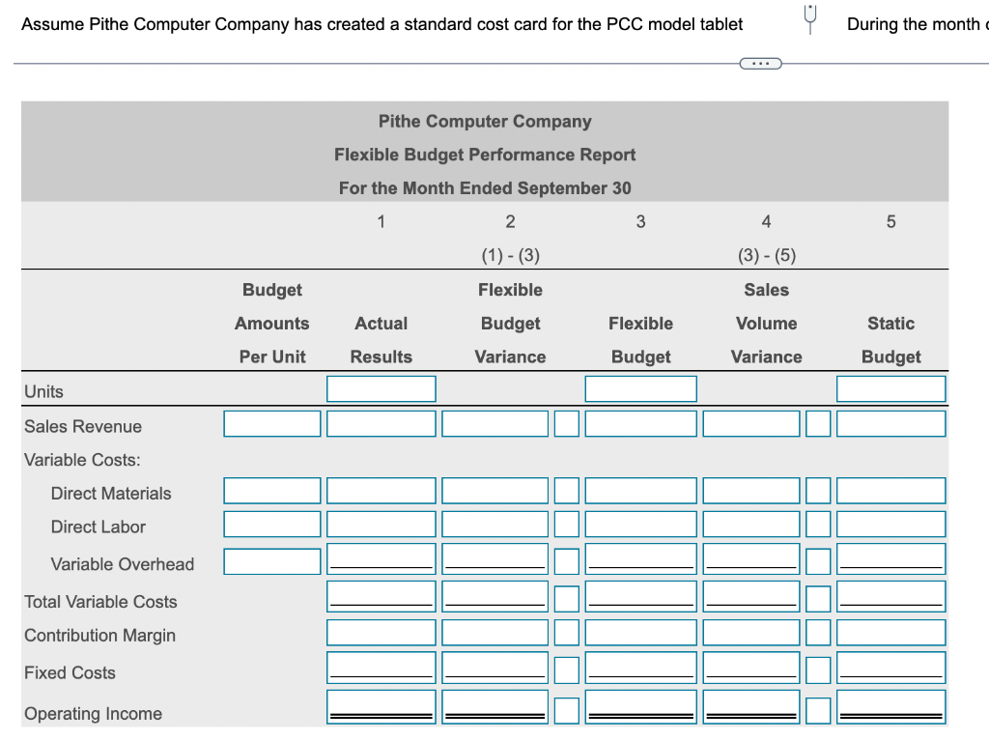Click the Actual Results field for Sales Revenue
Viewport: 989px width, 741px height.
click(381, 423)
